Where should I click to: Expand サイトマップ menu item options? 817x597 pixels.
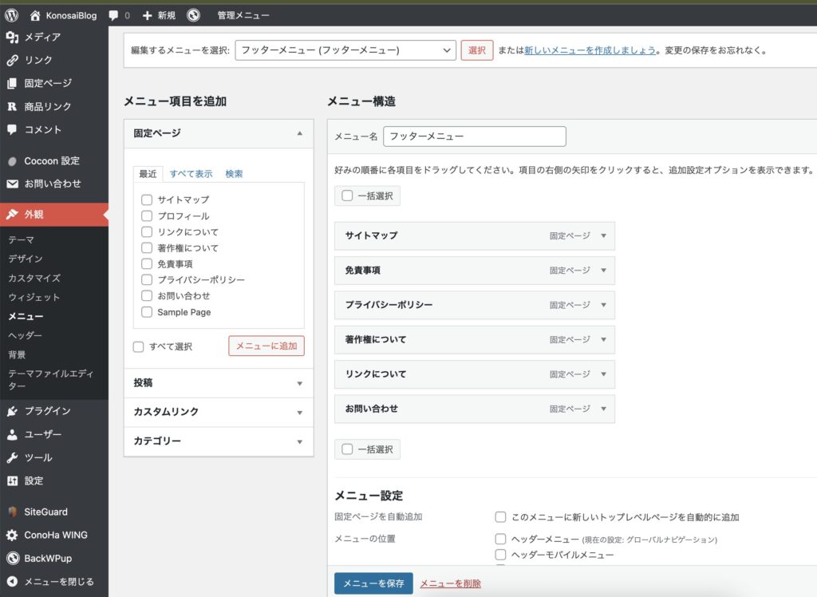coord(603,235)
